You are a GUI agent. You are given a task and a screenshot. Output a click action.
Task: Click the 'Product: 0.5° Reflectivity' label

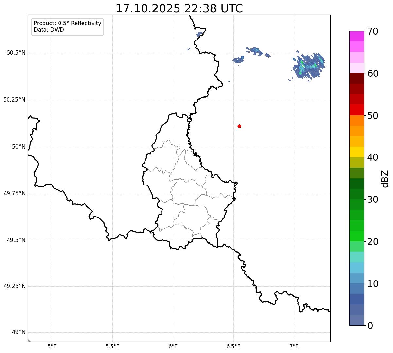(67, 24)
